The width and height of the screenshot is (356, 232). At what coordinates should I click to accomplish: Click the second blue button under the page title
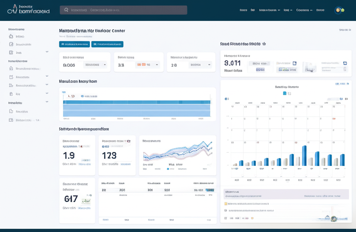(x=107, y=44)
